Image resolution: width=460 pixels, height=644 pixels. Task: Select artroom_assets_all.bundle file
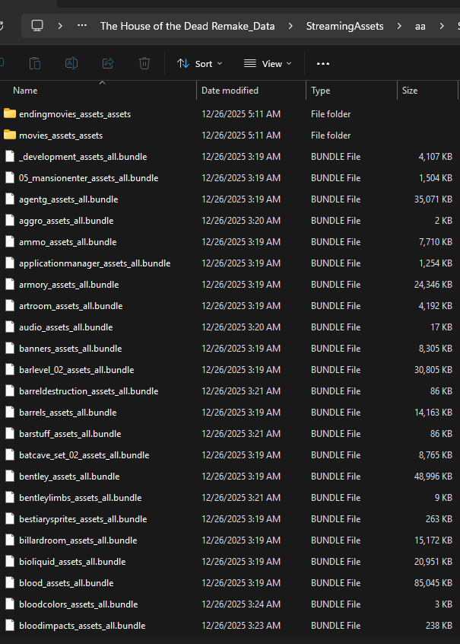71,306
